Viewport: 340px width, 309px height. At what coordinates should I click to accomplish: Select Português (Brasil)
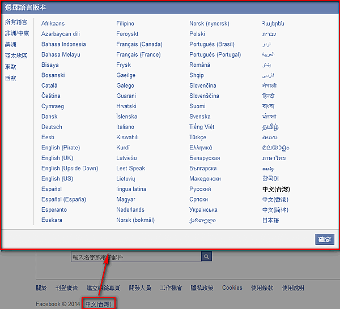(211, 44)
